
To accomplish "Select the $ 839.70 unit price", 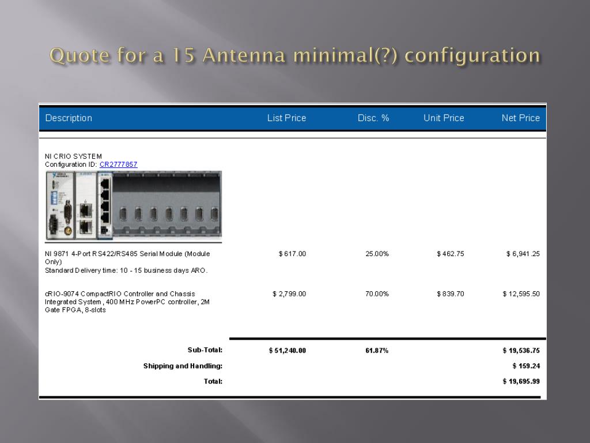I will coord(451,294).
